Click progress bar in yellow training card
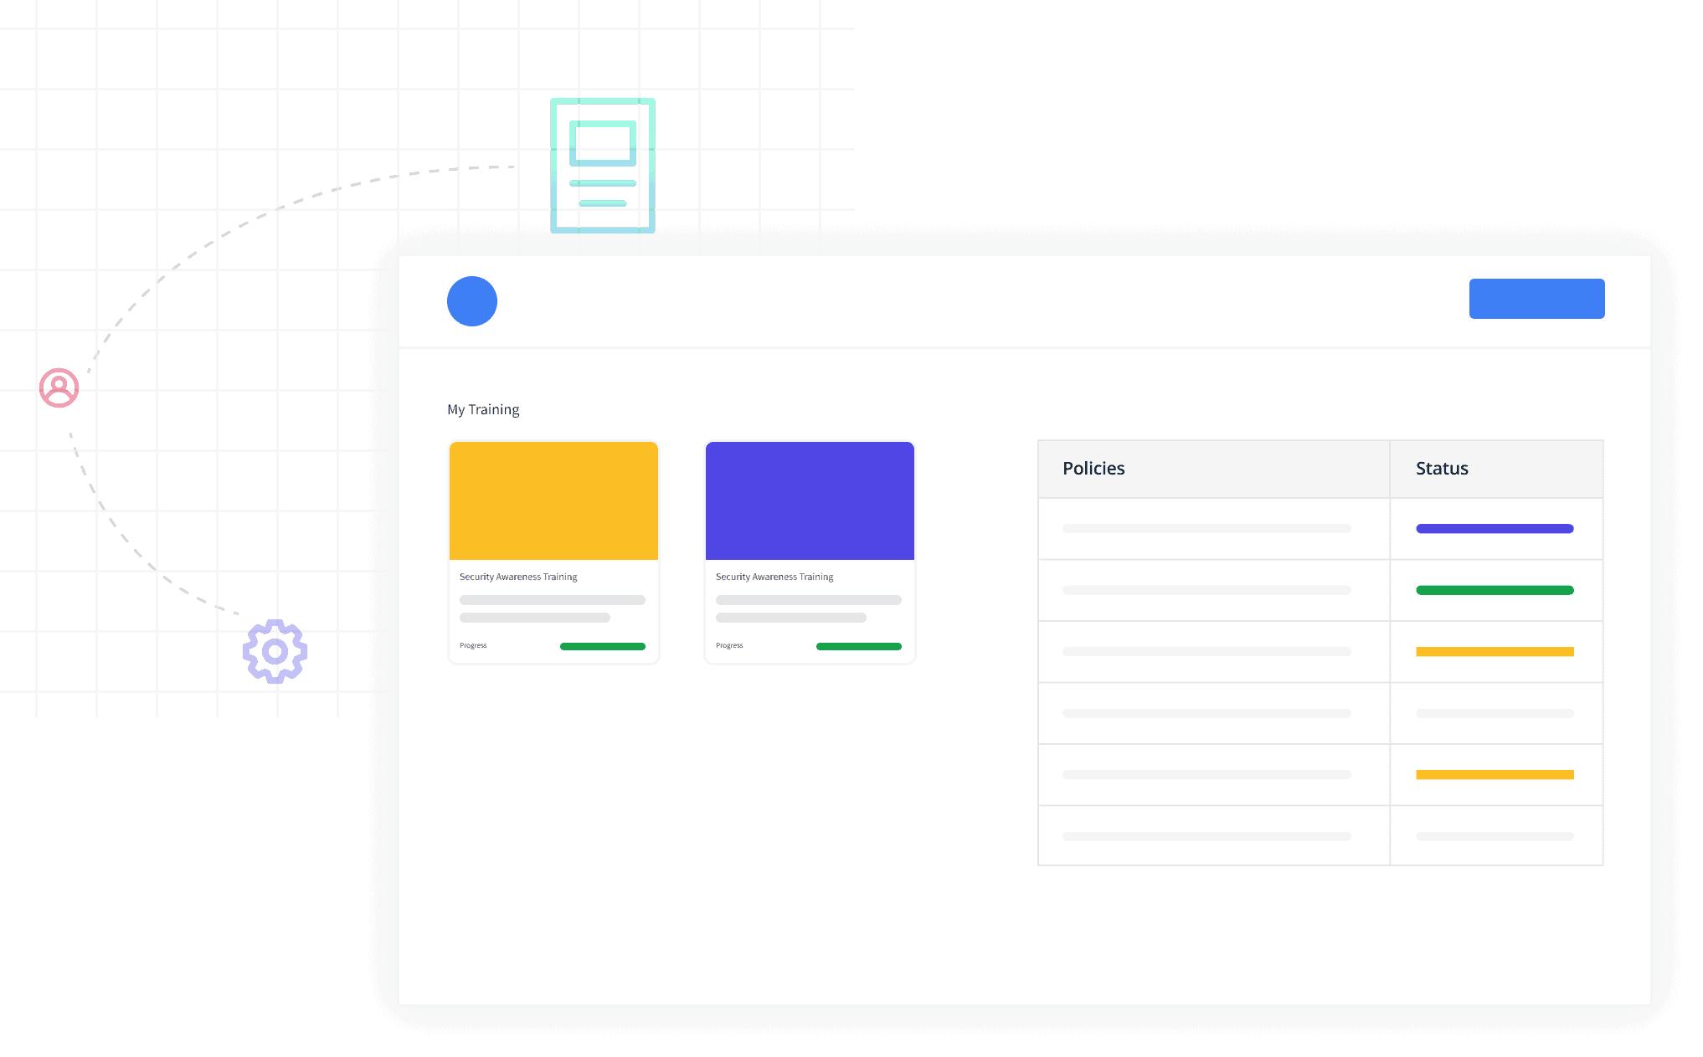This screenshot has height=1057, width=1703. pyautogui.click(x=603, y=646)
